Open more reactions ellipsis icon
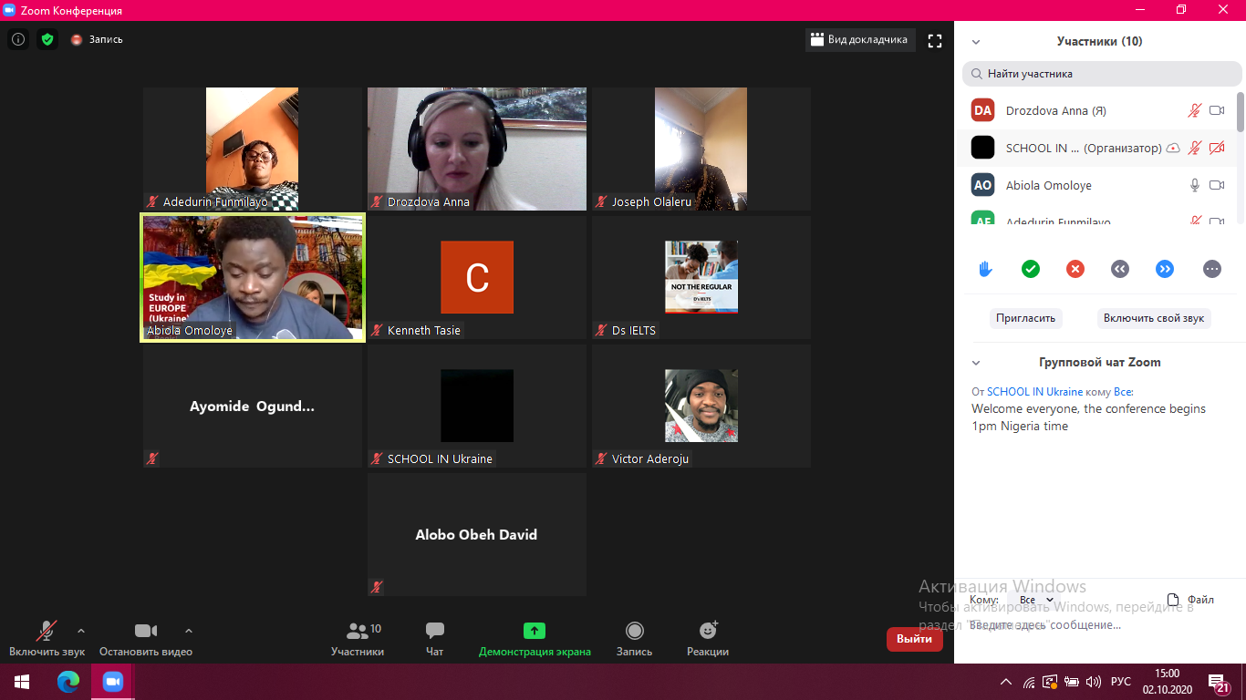This screenshot has width=1246, height=700. (x=1211, y=269)
